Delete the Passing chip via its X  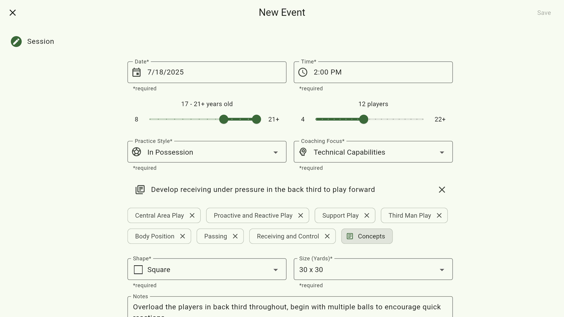tap(235, 236)
